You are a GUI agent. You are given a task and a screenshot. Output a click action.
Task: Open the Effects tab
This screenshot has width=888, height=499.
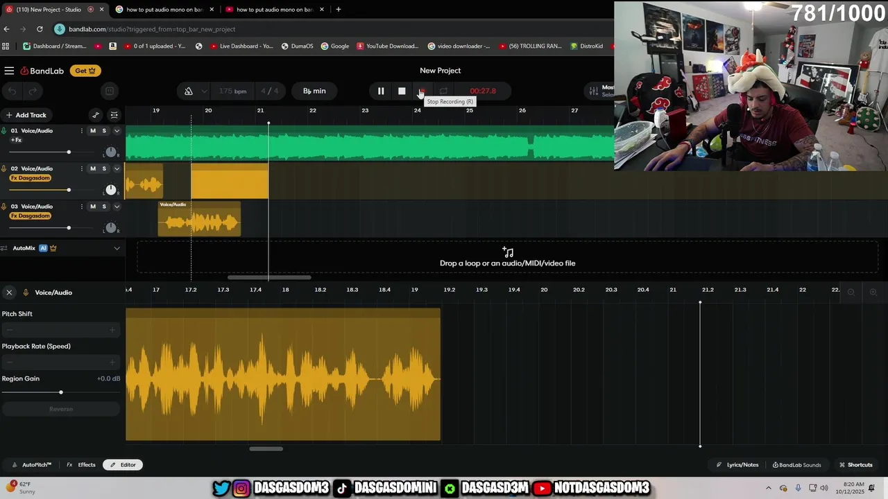tap(81, 465)
